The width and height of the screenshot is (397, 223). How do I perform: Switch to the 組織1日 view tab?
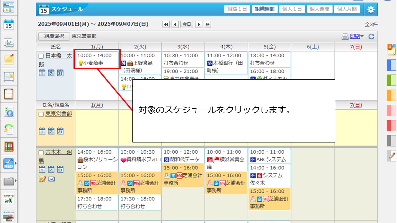[237, 9]
